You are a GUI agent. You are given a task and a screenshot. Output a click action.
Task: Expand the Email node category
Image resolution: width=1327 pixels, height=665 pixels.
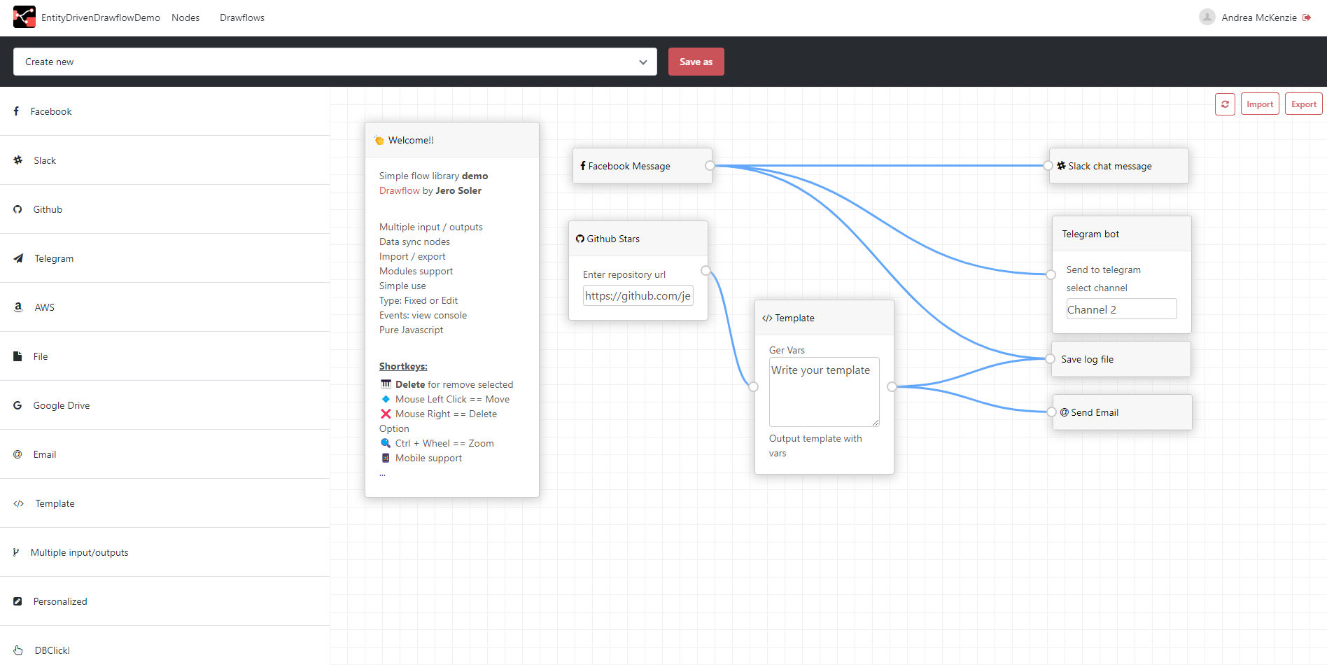[45, 454]
